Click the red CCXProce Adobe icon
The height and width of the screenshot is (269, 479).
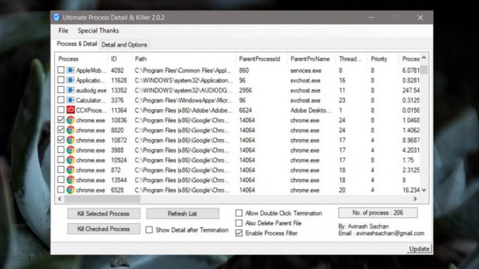pos(71,110)
